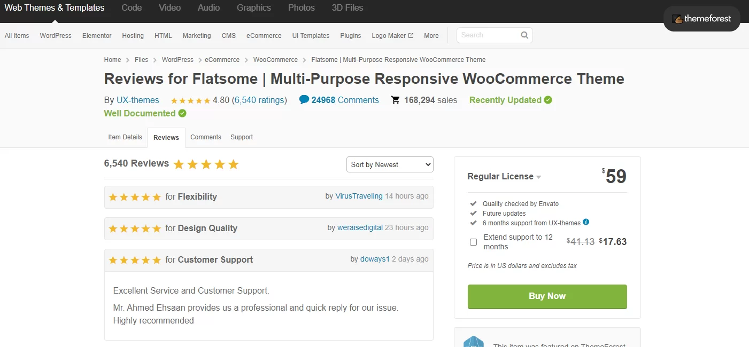Screen dimensions: 749x347
Task: Open the Code marketplace menu
Action: (132, 8)
